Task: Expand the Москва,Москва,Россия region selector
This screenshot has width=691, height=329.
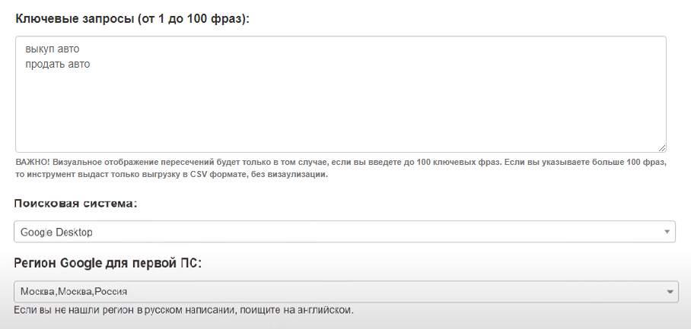Action: pos(346,292)
